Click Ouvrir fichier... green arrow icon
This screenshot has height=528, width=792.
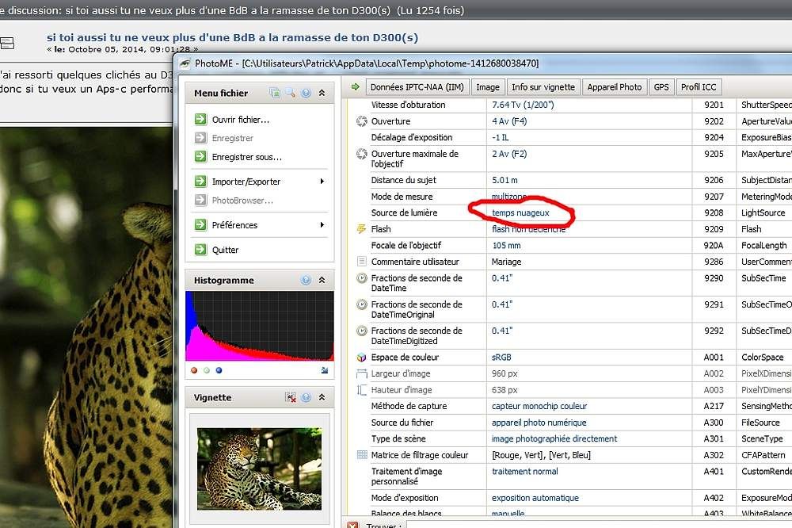(x=200, y=120)
